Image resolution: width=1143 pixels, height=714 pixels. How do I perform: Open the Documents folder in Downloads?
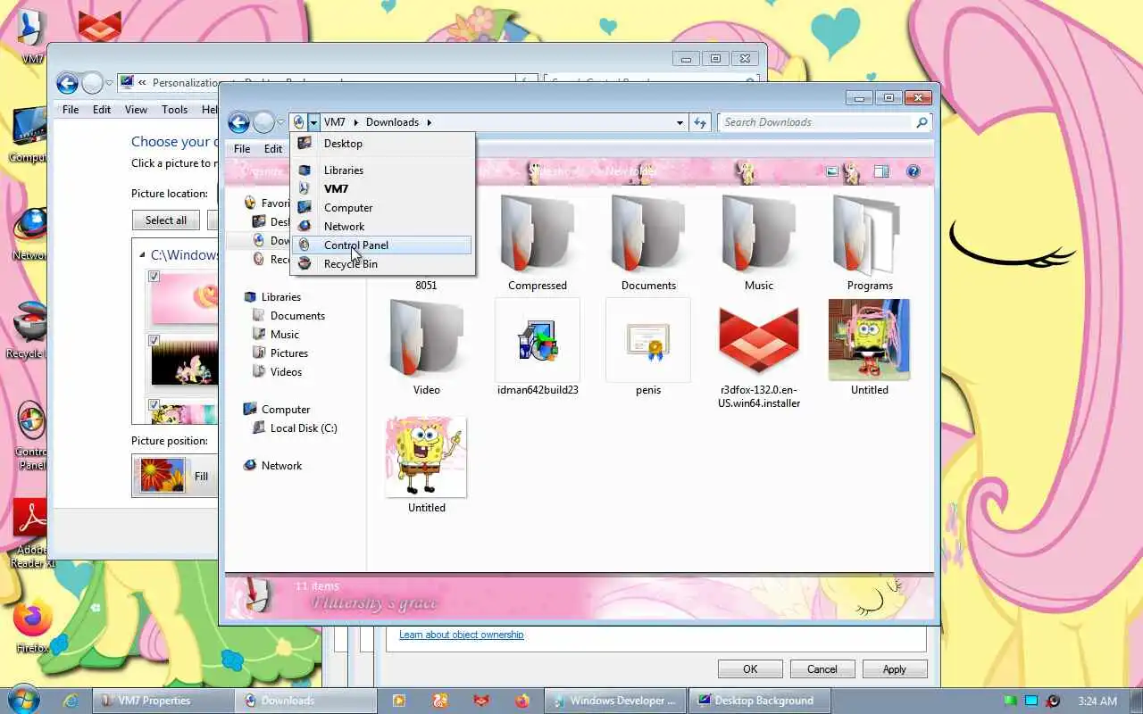pyautogui.click(x=648, y=234)
